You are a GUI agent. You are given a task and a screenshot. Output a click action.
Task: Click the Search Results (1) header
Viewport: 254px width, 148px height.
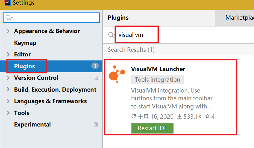point(131,50)
